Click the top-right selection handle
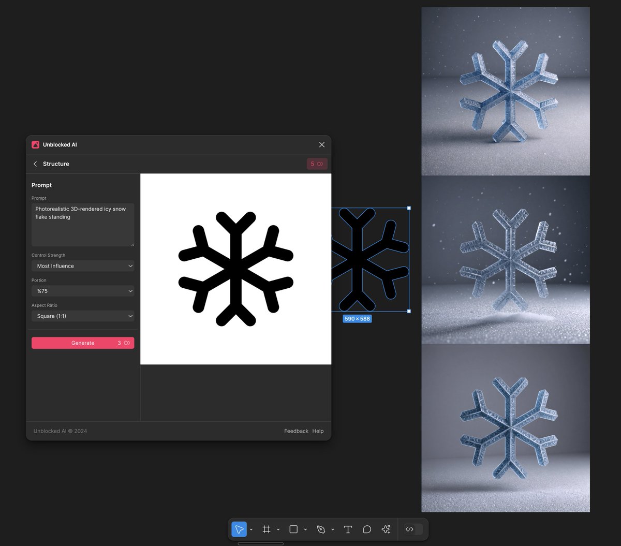The width and height of the screenshot is (621, 546). 409,208
